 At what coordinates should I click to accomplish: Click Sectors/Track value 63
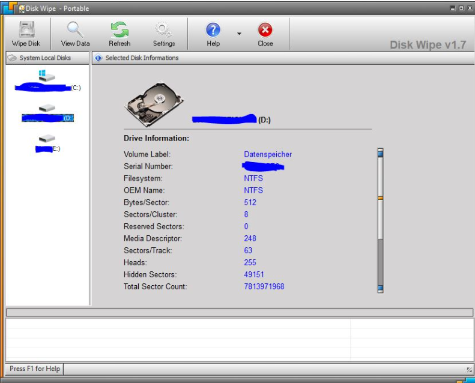coord(248,250)
